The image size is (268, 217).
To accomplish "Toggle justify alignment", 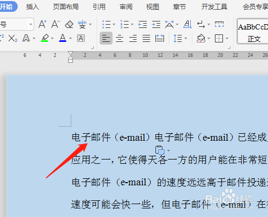I will coord(146,38).
